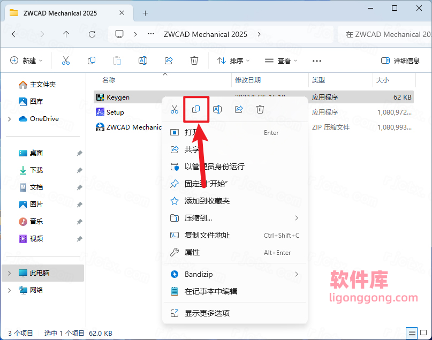Open a new tab with the plus button
The height and width of the screenshot is (340, 432).
pyautogui.click(x=145, y=13)
